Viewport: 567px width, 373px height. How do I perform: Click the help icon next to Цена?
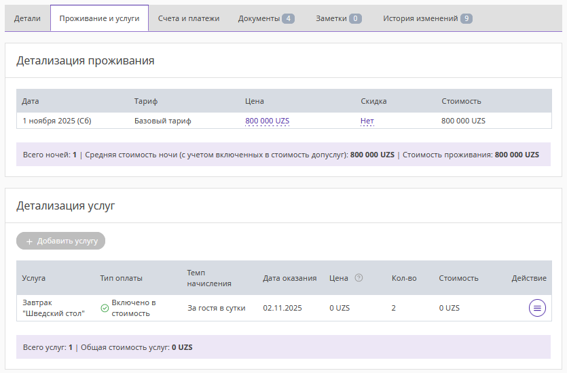coord(359,277)
